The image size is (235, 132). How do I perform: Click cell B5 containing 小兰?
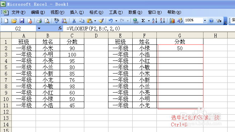coord(48,67)
